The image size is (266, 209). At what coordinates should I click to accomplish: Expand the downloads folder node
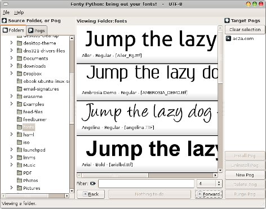tap(11, 66)
